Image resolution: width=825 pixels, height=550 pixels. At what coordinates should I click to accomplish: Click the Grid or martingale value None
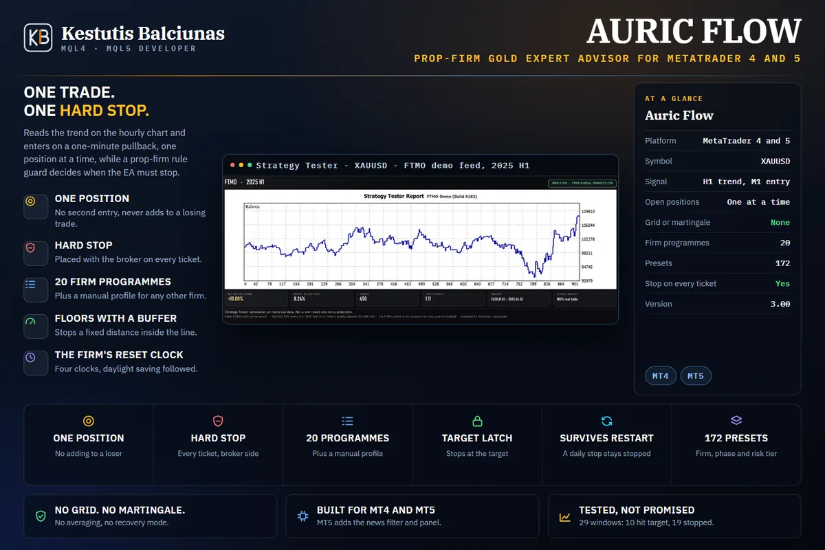(780, 223)
